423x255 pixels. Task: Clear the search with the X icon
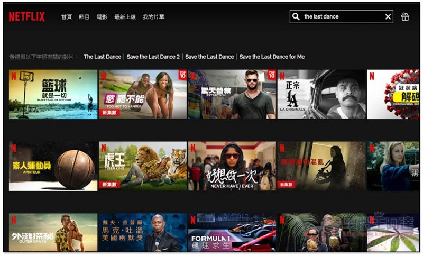pyautogui.click(x=388, y=17)
